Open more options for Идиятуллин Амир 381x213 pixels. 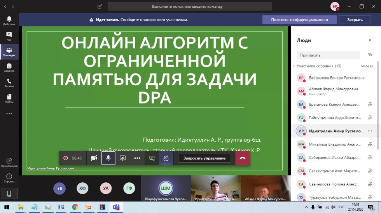[x=370, y=131]
